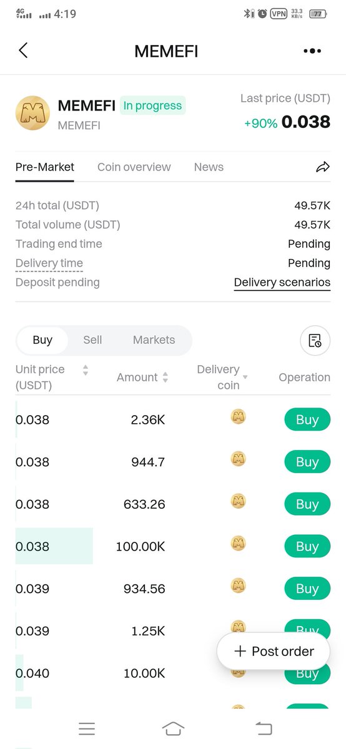
Task: Buy the 2.36K order at 0.038
Action: (307, 420)
